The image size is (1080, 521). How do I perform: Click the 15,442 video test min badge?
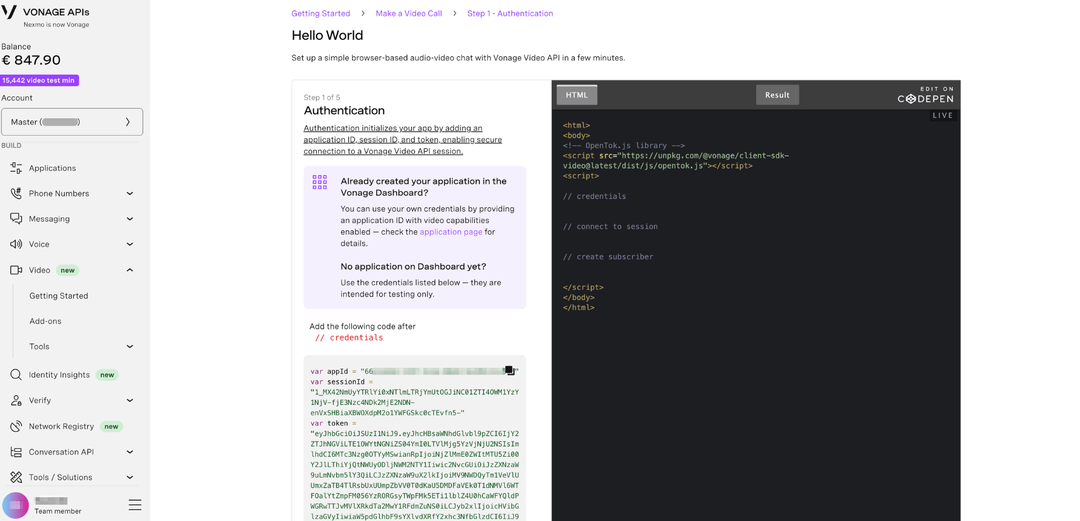[x=39, y=81]
